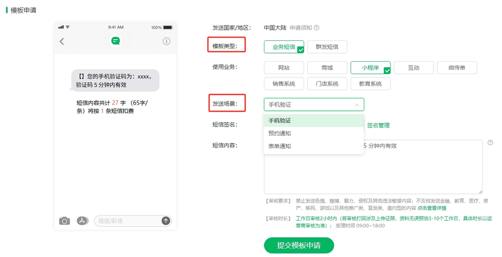Choose 微传单 as business usage
This screenshot has height=257, width=502.
click(457, 68)
